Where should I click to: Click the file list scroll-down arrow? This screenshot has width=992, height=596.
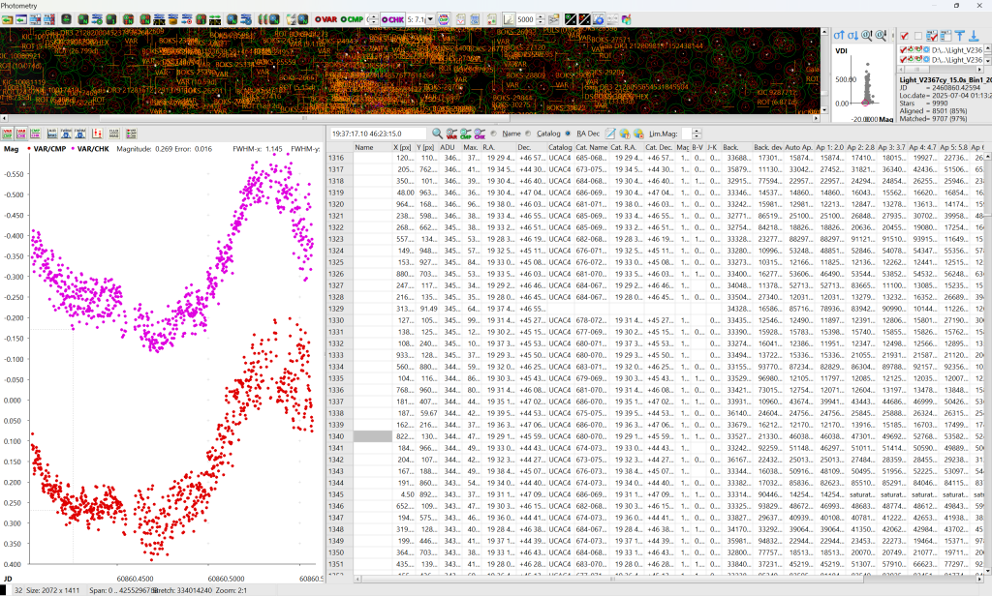987,60
